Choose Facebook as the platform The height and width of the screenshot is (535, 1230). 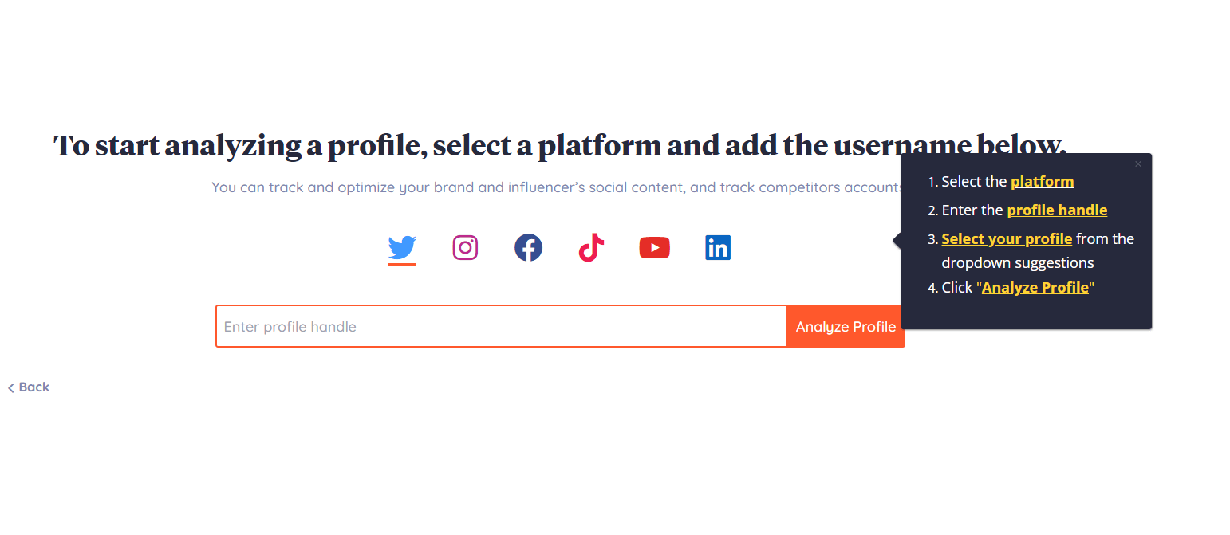(528, 247)
